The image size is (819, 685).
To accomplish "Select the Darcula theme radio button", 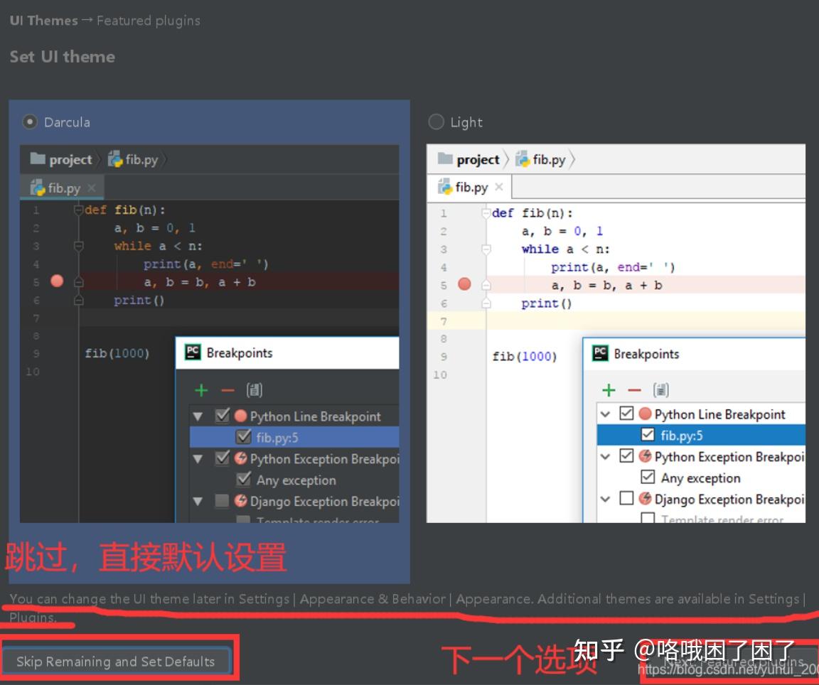I will 30,122.
